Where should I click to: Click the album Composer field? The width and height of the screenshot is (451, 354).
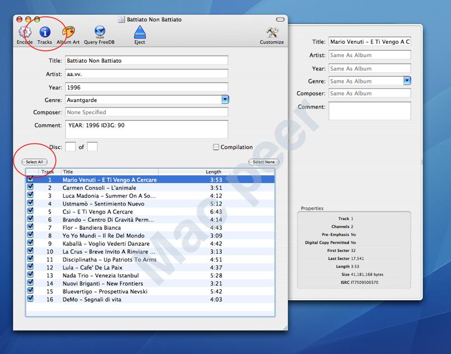coord(147,112)
